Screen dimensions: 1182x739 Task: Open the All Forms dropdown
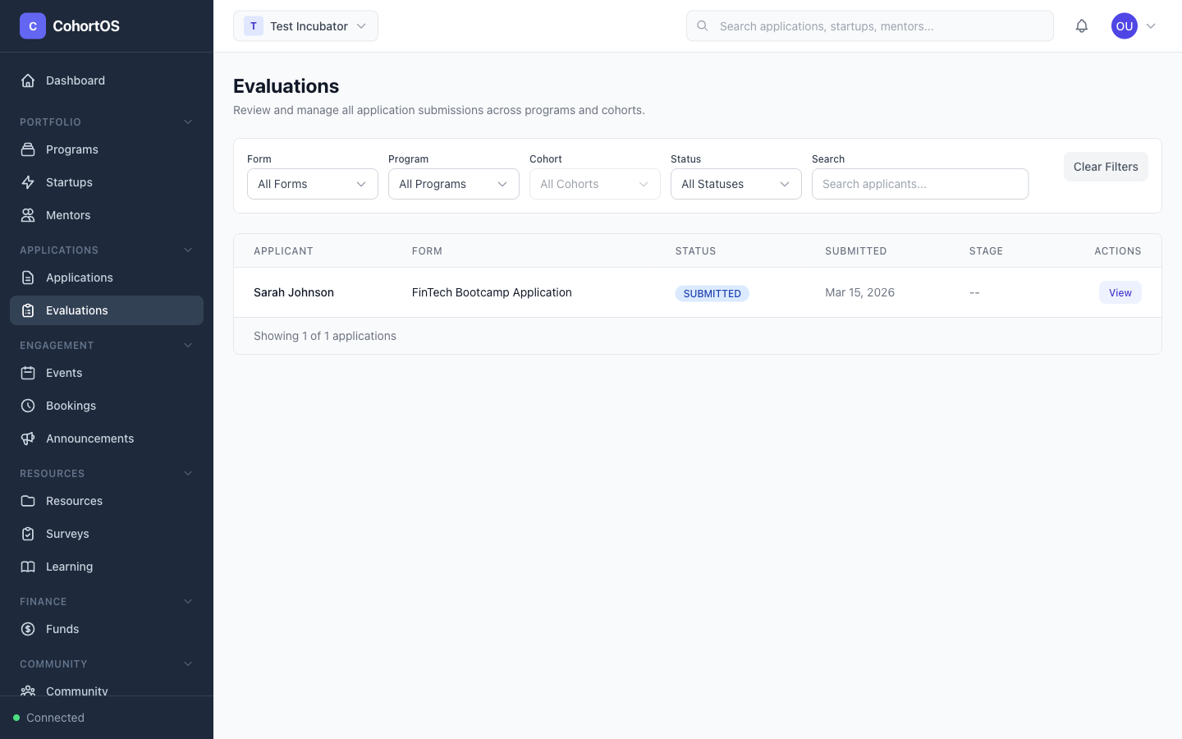coord(312,184)
